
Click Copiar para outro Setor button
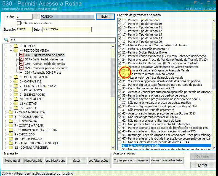(167, 160)
